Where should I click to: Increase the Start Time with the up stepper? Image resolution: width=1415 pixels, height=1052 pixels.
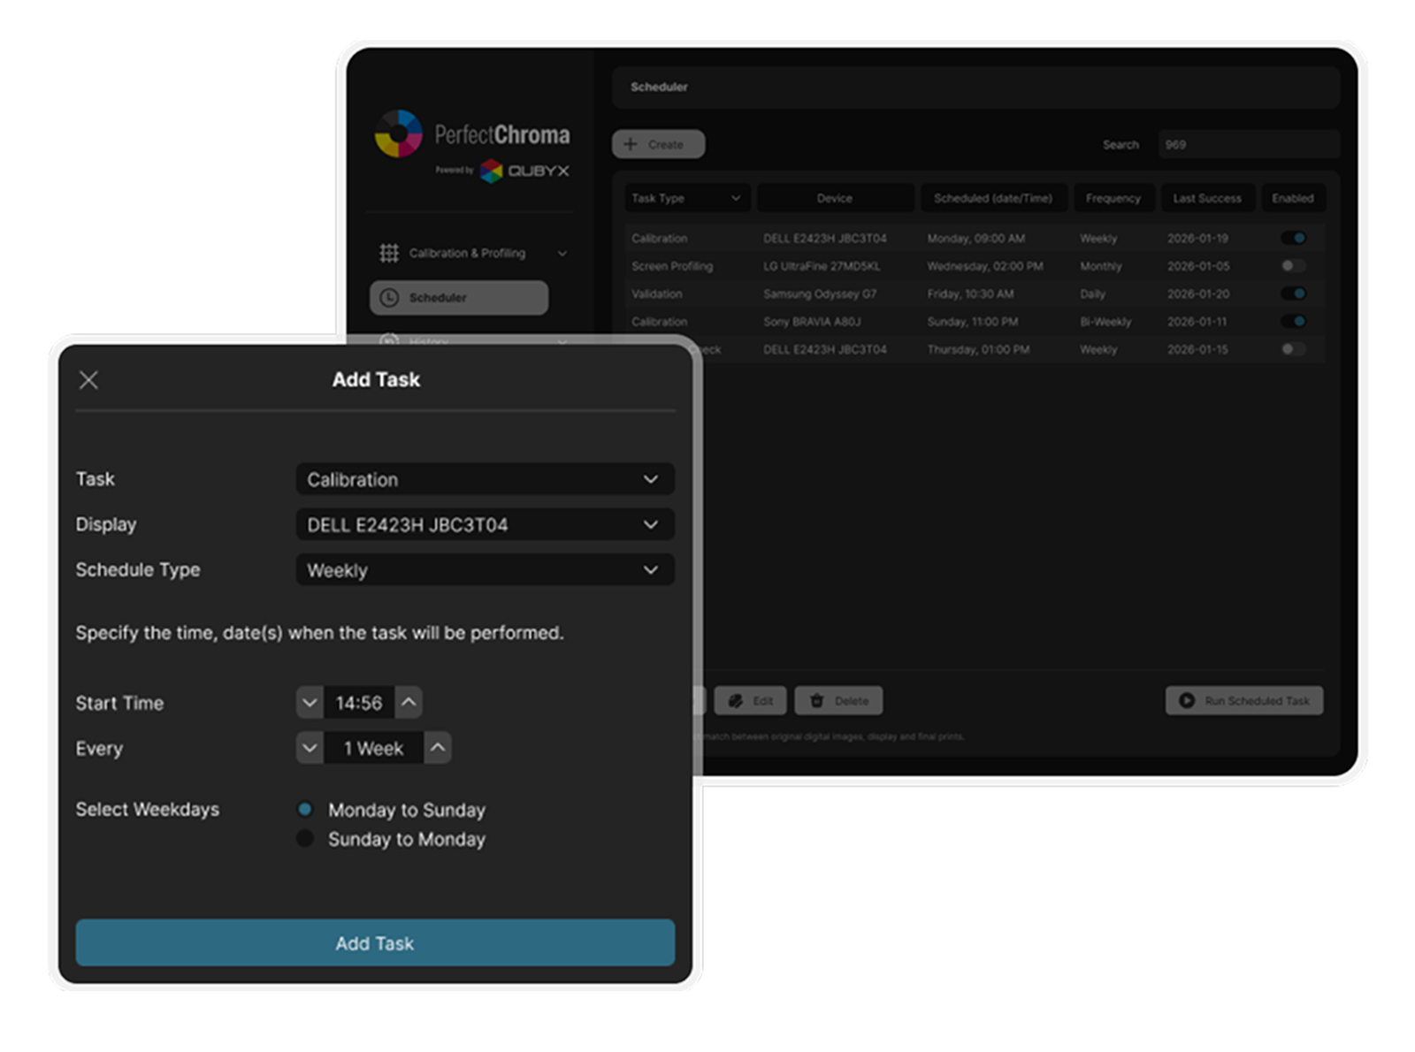coord(408,702)
